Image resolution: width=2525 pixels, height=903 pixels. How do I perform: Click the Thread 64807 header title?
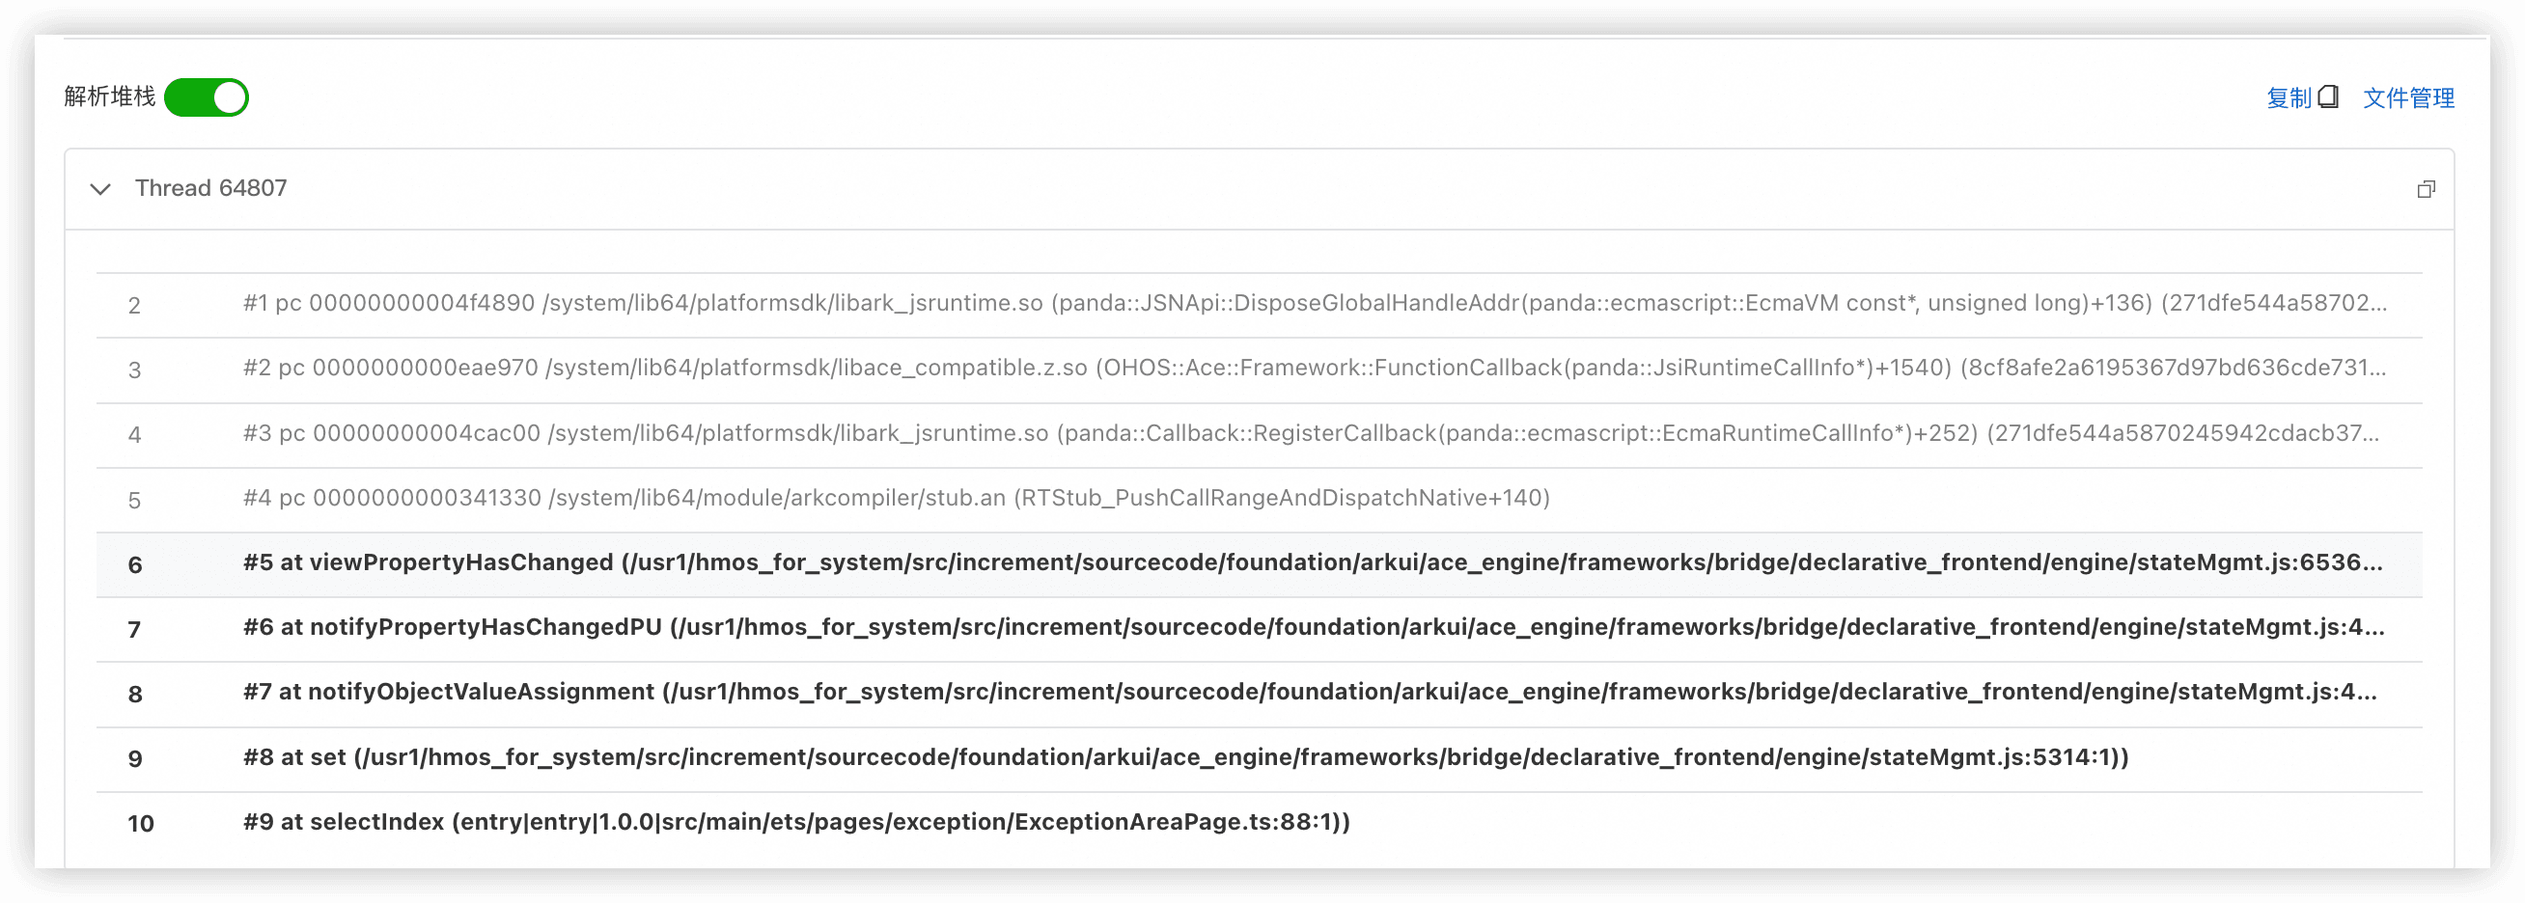tap(210, 188)
